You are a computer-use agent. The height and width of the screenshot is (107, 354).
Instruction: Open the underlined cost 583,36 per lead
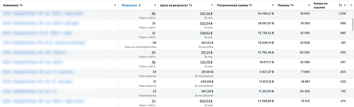point(206,14)
